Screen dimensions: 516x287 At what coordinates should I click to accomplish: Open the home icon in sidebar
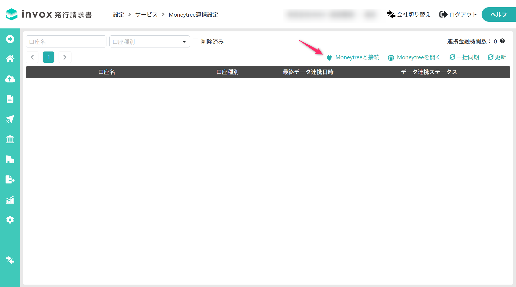pyautogui.click(x=10, y=59)
